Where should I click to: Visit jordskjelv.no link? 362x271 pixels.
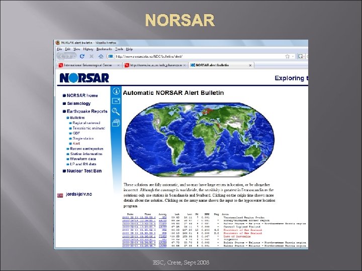pyautogui.click(x=79, y=194)
